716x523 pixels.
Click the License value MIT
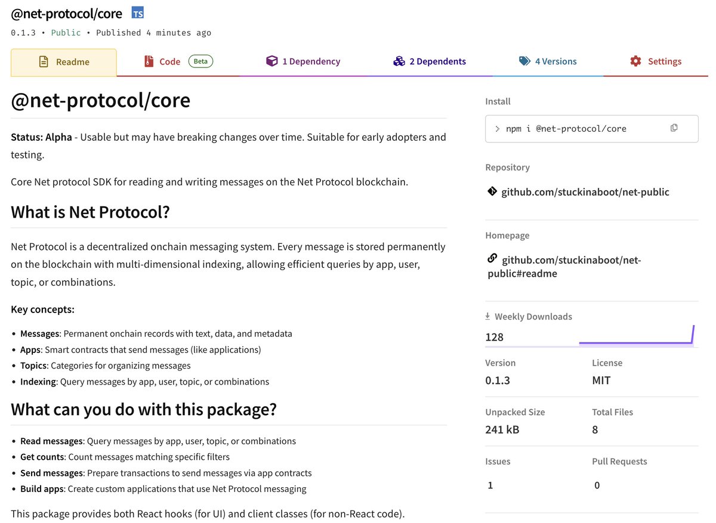click(x=601, y=380)
